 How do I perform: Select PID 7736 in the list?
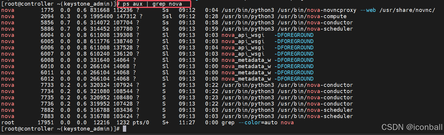(47, 104)
